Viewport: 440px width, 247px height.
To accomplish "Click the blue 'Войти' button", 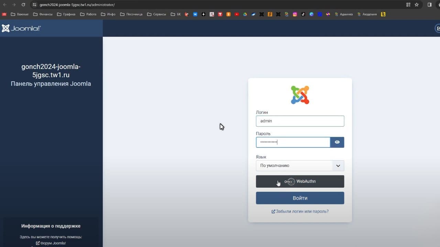I will pos(300,198).
